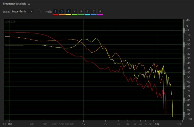
Task: Click the magenta color bar under Hold 8
Action: (x=100, y=15)
